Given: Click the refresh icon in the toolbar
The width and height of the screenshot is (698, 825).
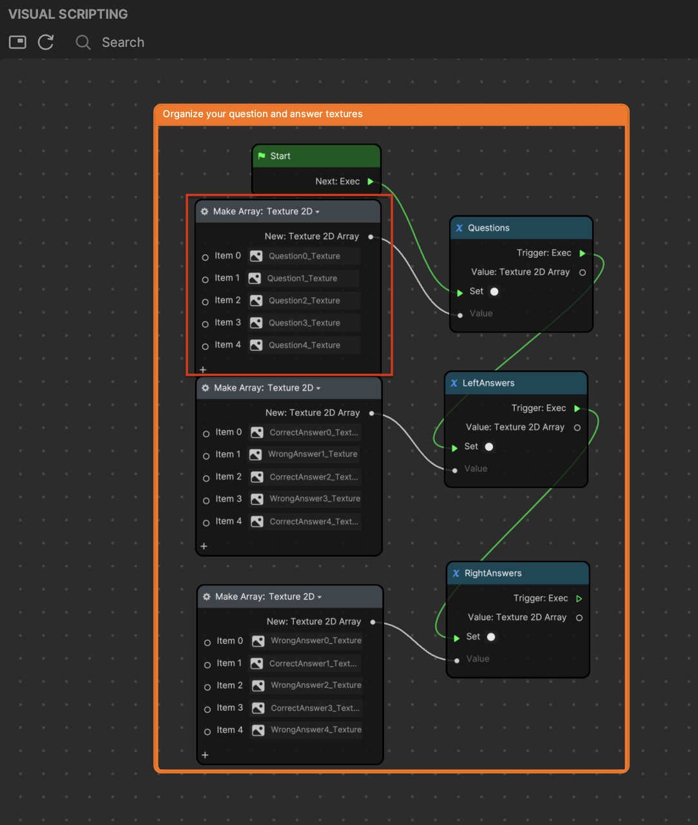Looking at the screenshot, I should tap(46, 43).
